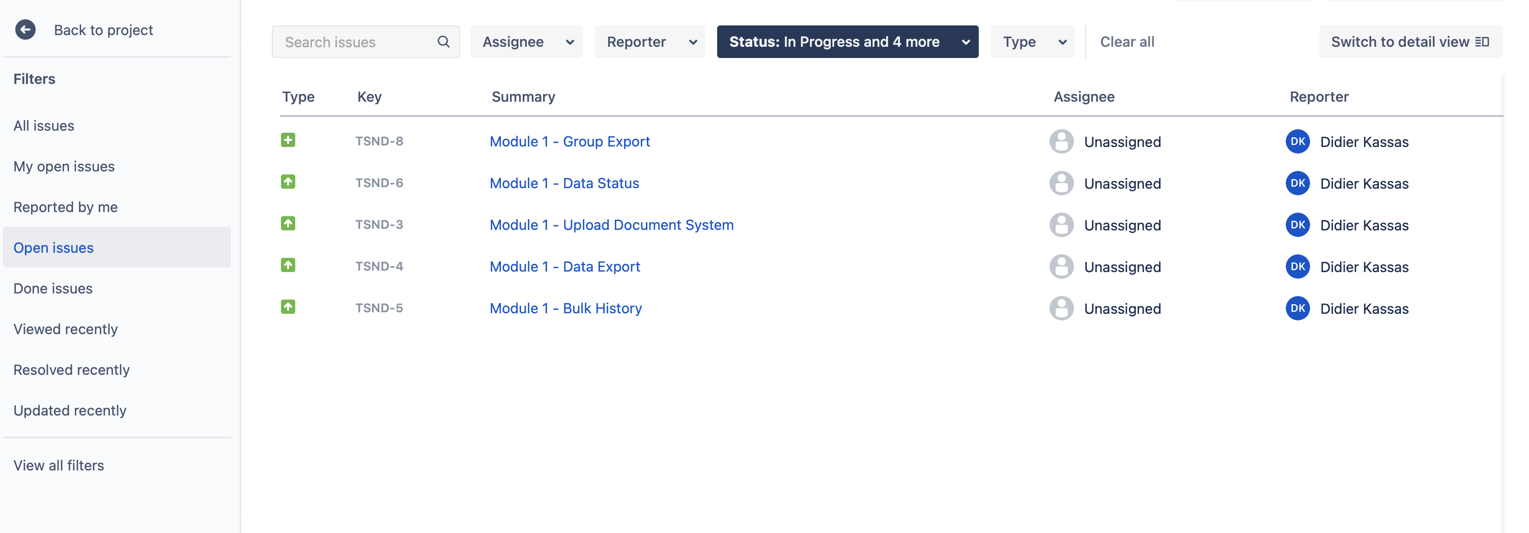1529x533 pixels.
Task: Click the search magnifier icon
Action: point(443,42)
